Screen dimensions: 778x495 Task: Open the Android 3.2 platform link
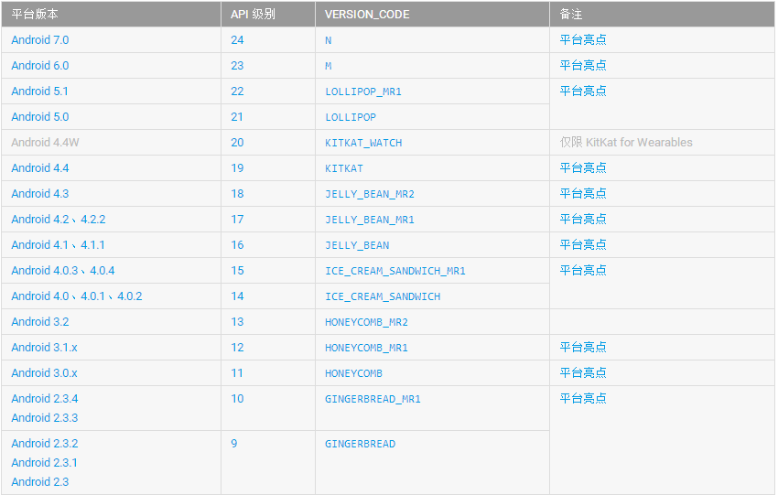39,322
